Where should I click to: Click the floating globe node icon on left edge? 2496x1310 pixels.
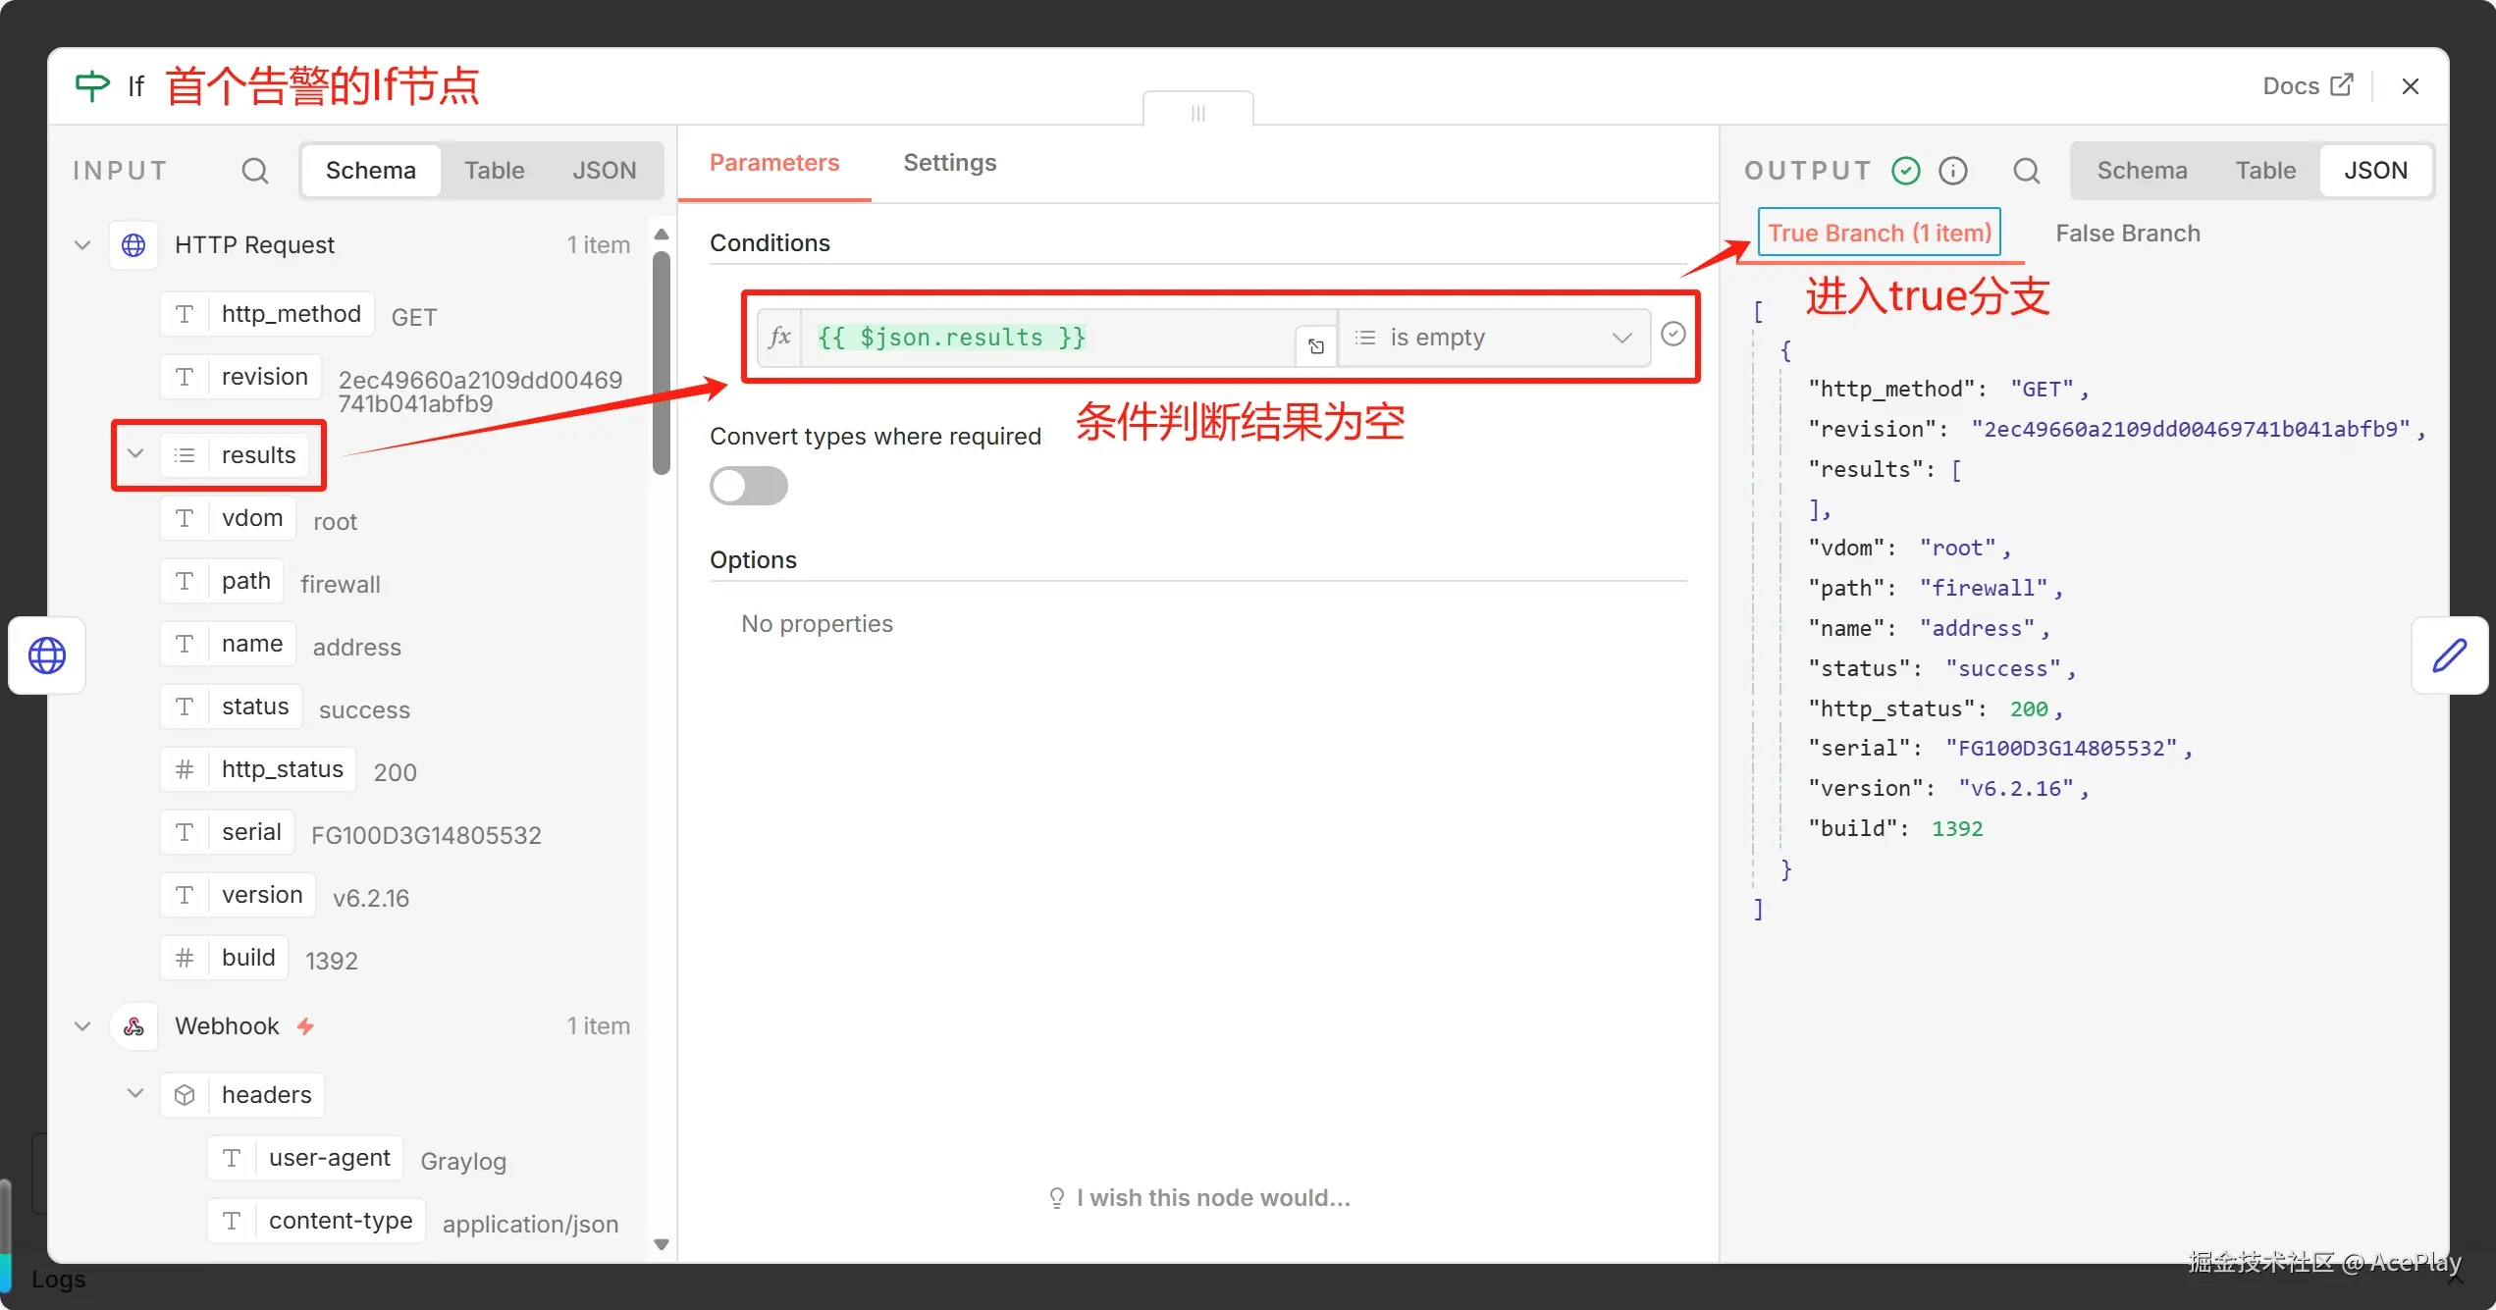(46, 655)
